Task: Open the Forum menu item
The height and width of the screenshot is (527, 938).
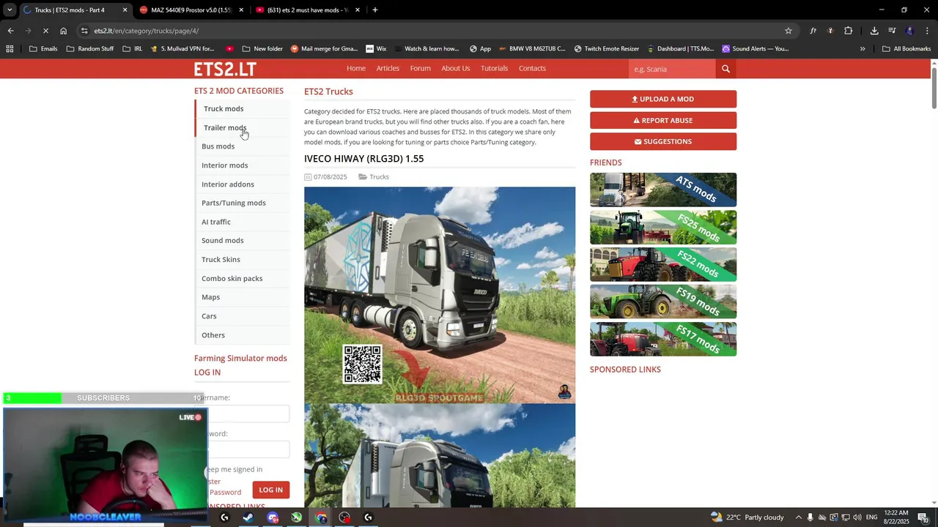Action: click(x=421, y=68)
